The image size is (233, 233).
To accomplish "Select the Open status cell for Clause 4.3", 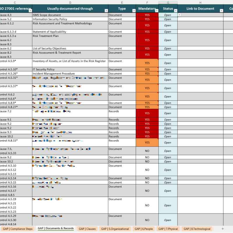I will [x=168, y=15].
